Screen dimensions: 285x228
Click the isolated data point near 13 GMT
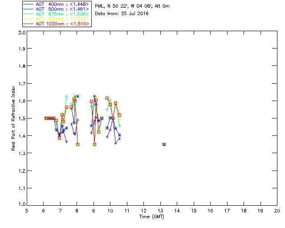click(x=164, y=144)
